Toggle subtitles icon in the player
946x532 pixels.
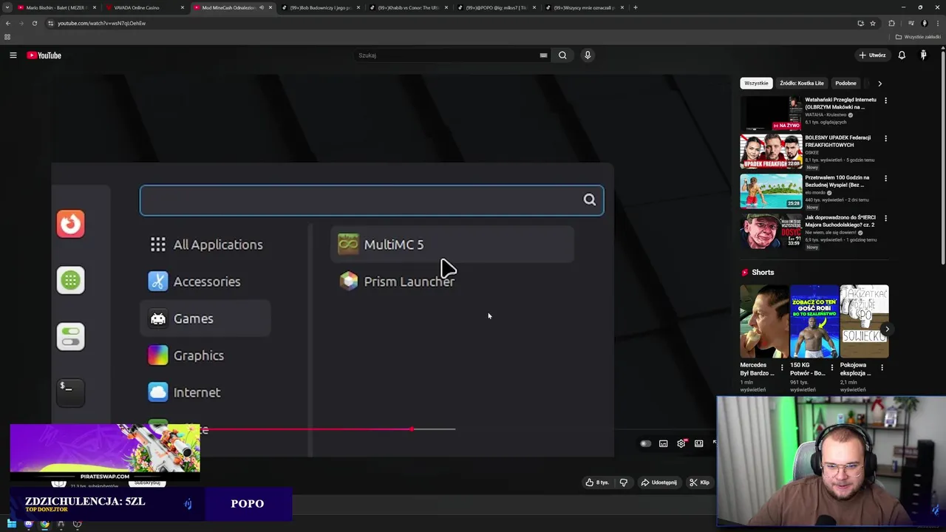tap(663, 443)
